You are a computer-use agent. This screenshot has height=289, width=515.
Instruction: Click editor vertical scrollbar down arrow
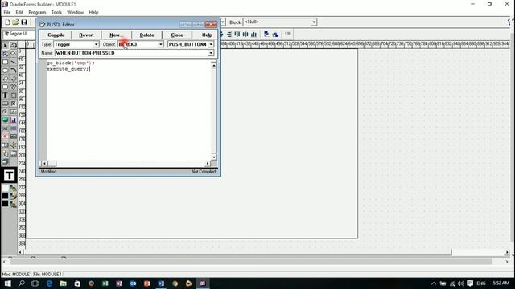[x=214, y=157]
